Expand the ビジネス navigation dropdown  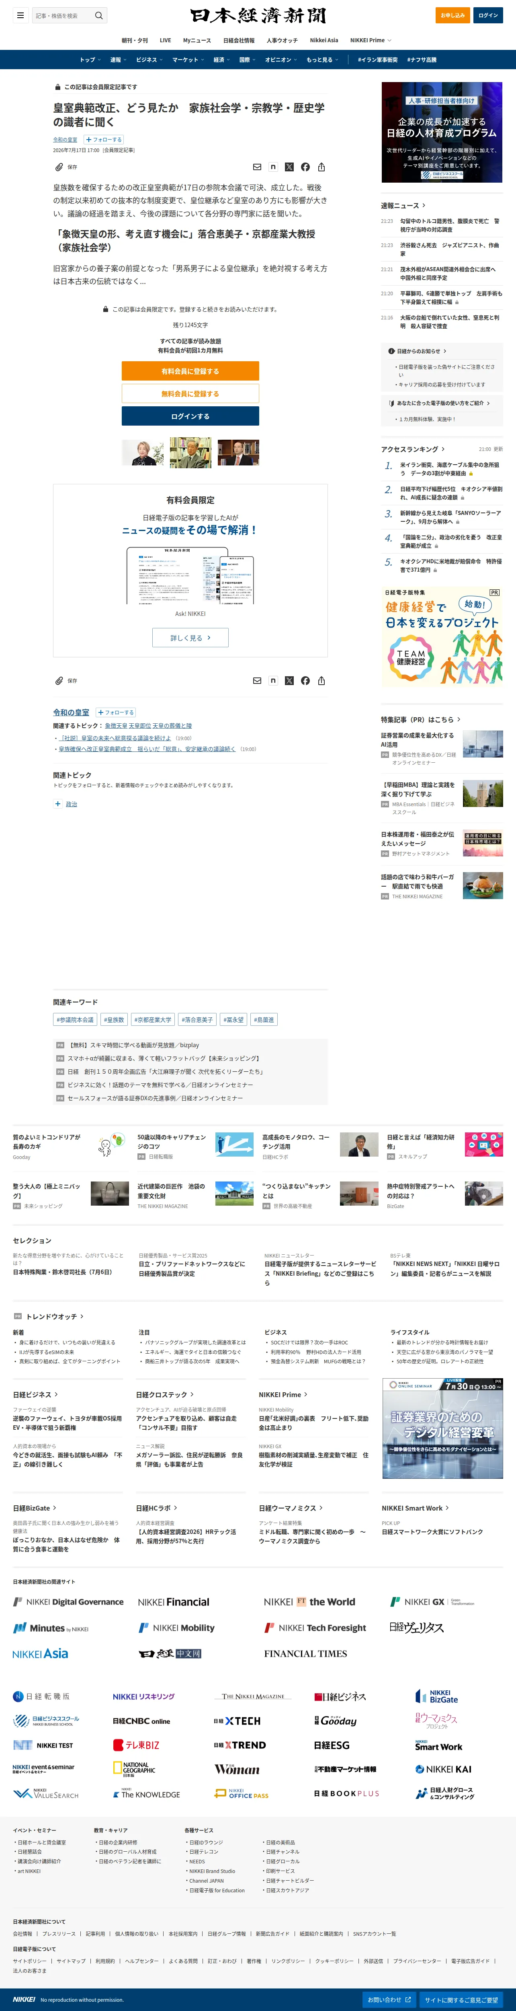149,59
